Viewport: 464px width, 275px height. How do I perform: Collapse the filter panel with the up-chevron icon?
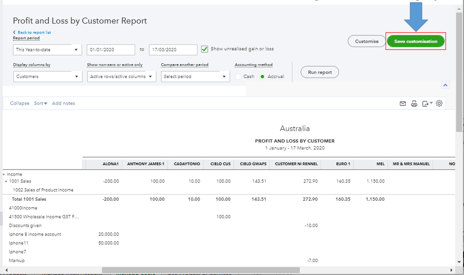(445, 85)
